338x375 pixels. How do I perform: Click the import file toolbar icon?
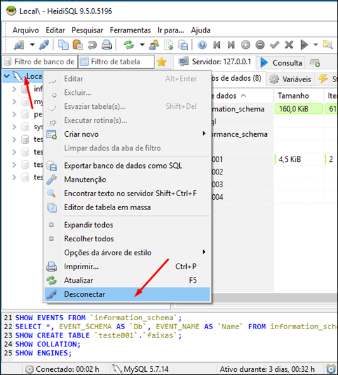tap(168, 45)
